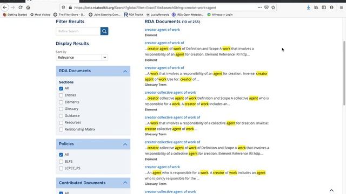Collapse the Contributed Documents filter panel
Image resolution: width=346 pixels, height=194 pixels.
(125, 183)
